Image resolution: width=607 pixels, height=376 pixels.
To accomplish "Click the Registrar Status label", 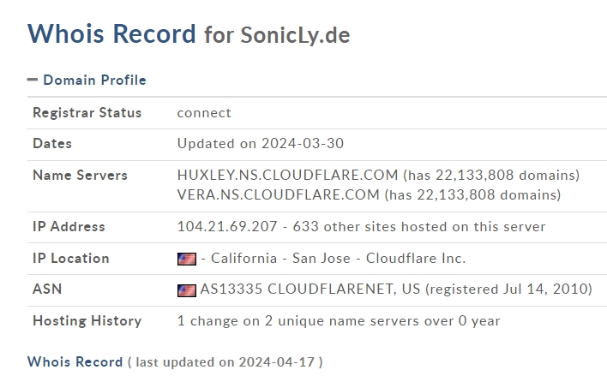I will (x=87, y=112).
